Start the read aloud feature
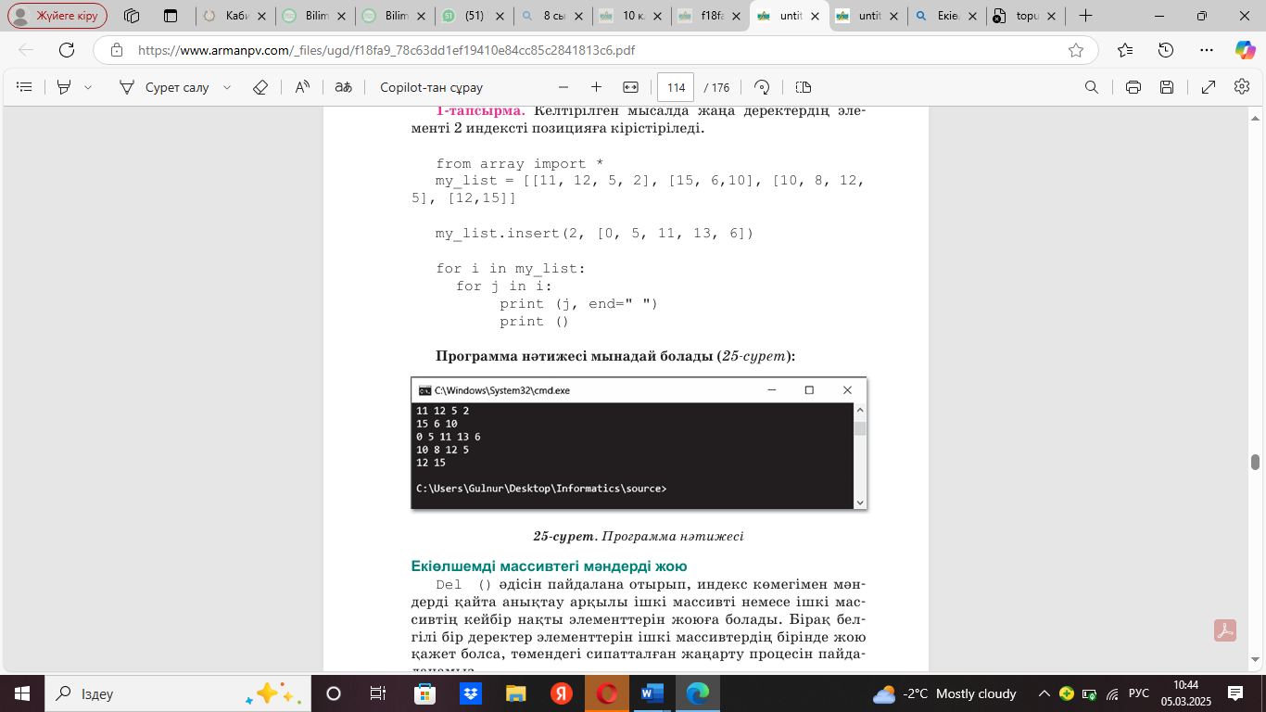This screenshot has height=712, width=1266. (x=303, y=87)
